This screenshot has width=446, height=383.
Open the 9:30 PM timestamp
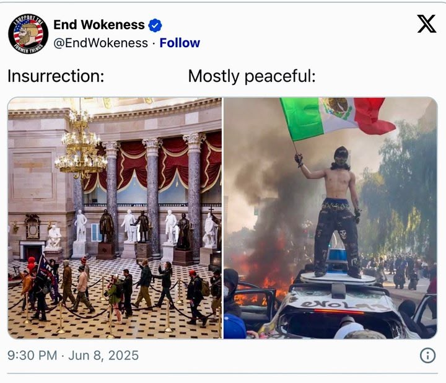[x=32, y=355]
